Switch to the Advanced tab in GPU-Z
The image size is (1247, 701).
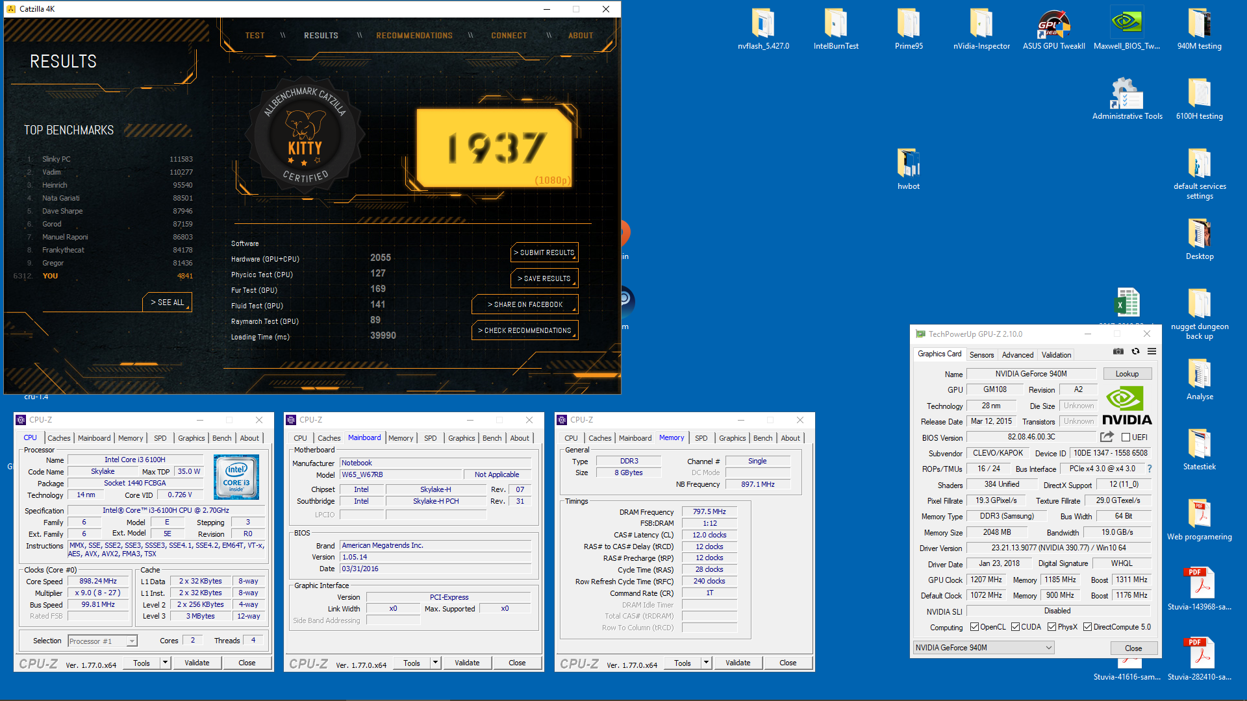1017,355
